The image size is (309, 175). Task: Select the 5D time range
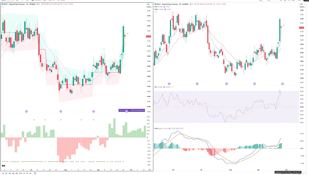(6, 173)
